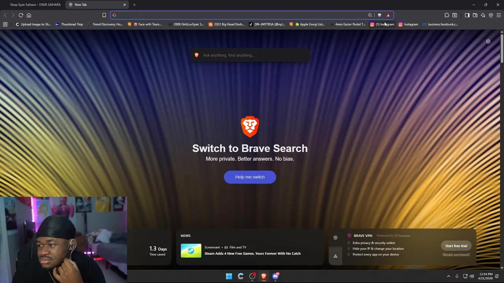Click the Screenrant source label

click(x=212, y=247)
